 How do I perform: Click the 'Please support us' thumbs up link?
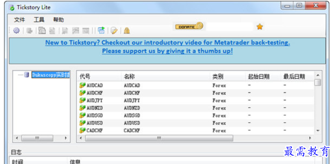click(168, 51)
